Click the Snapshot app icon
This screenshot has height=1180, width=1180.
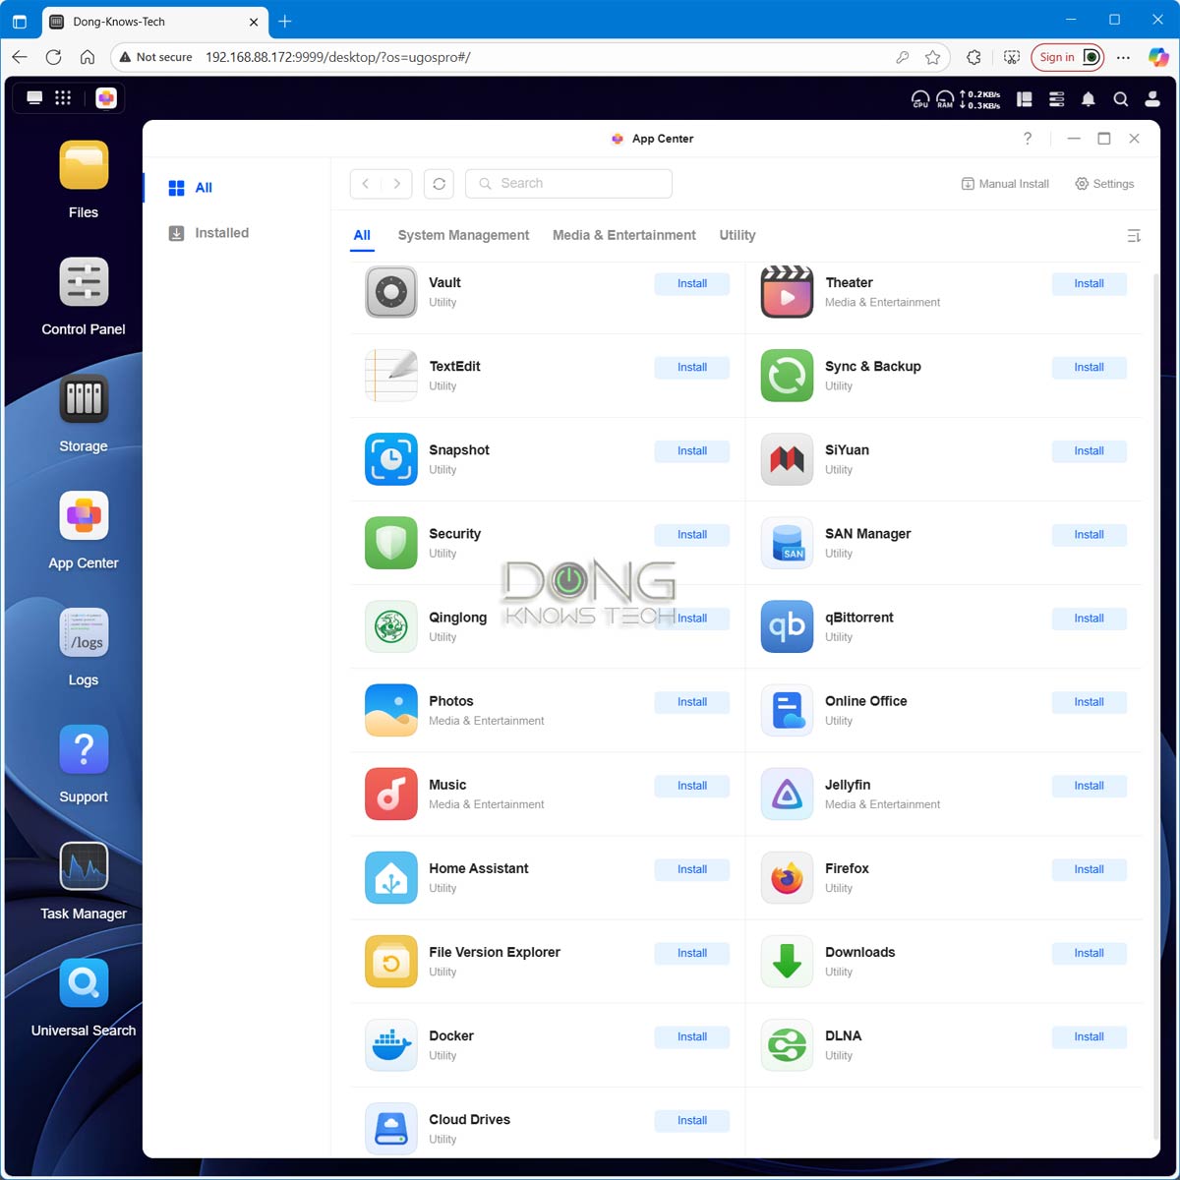(x=391, y=459)
